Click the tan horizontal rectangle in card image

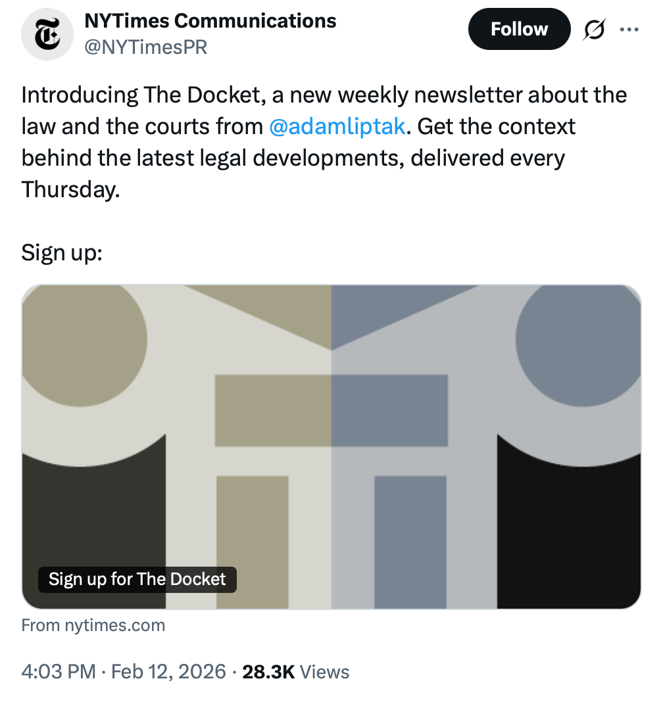pyautogui.click(x=273, y=410)
